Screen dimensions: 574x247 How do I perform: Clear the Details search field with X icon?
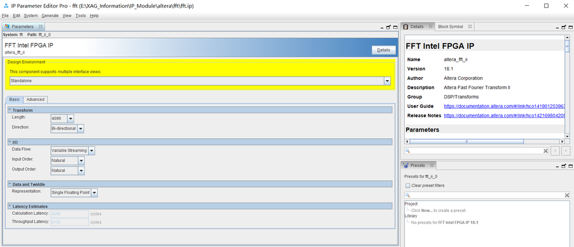pyautogui.click(x=545, y=151)
